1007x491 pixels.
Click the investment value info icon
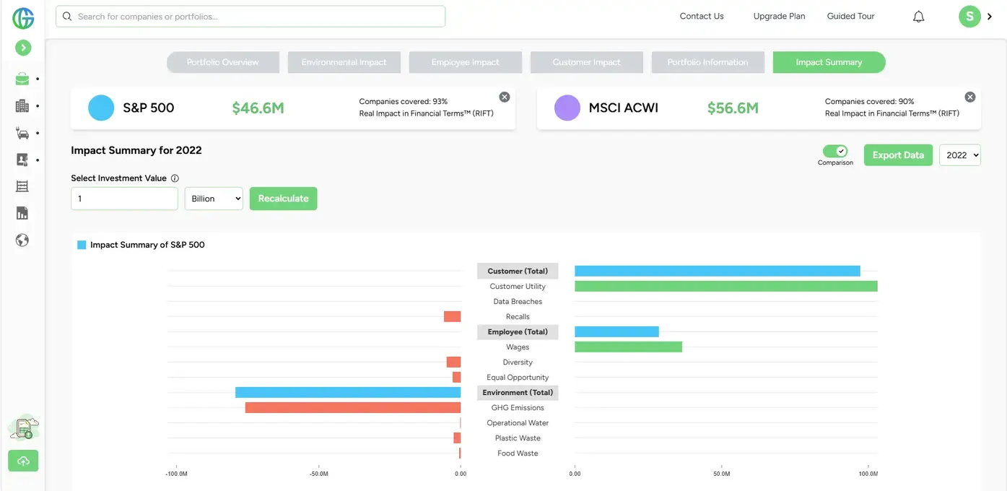(175, 178)
